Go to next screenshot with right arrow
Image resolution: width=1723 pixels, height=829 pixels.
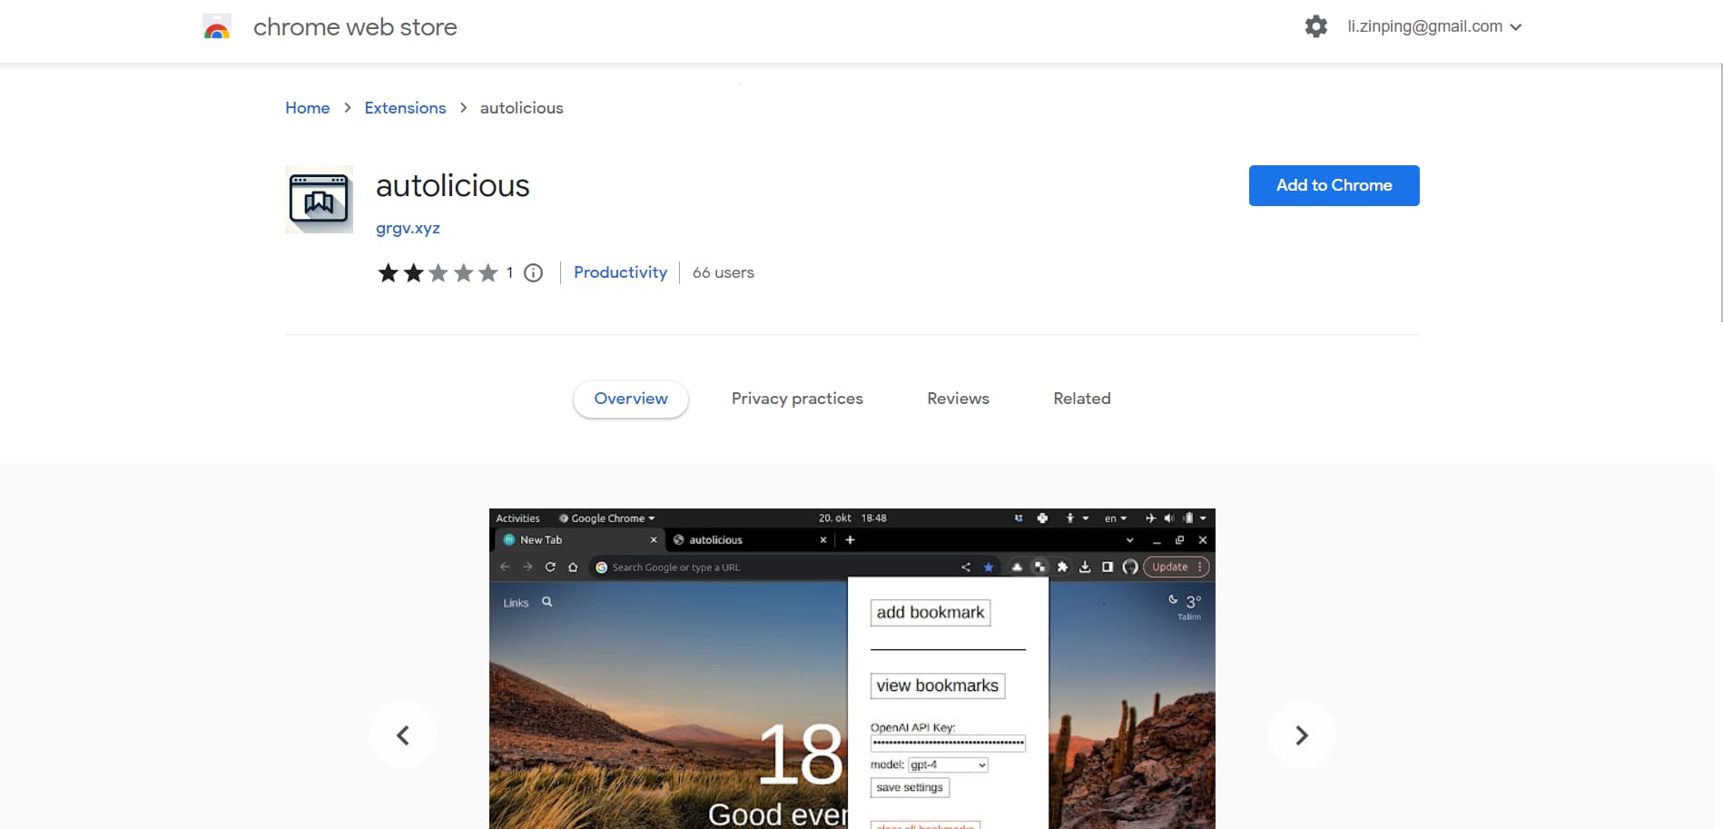1302,735
